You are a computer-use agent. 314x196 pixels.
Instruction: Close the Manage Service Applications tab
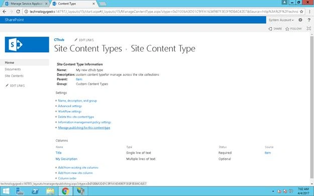[x=46, y=4]
